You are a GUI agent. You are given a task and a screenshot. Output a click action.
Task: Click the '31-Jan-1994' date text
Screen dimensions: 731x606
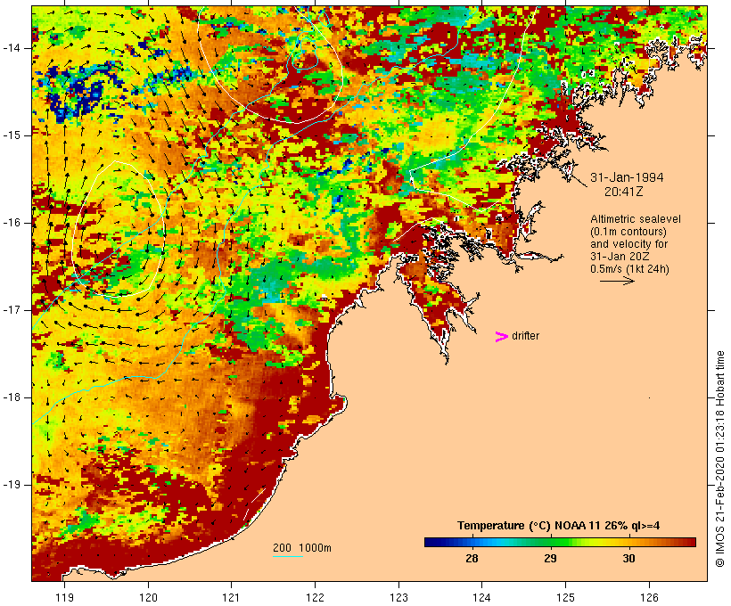[x=627, y=177]
